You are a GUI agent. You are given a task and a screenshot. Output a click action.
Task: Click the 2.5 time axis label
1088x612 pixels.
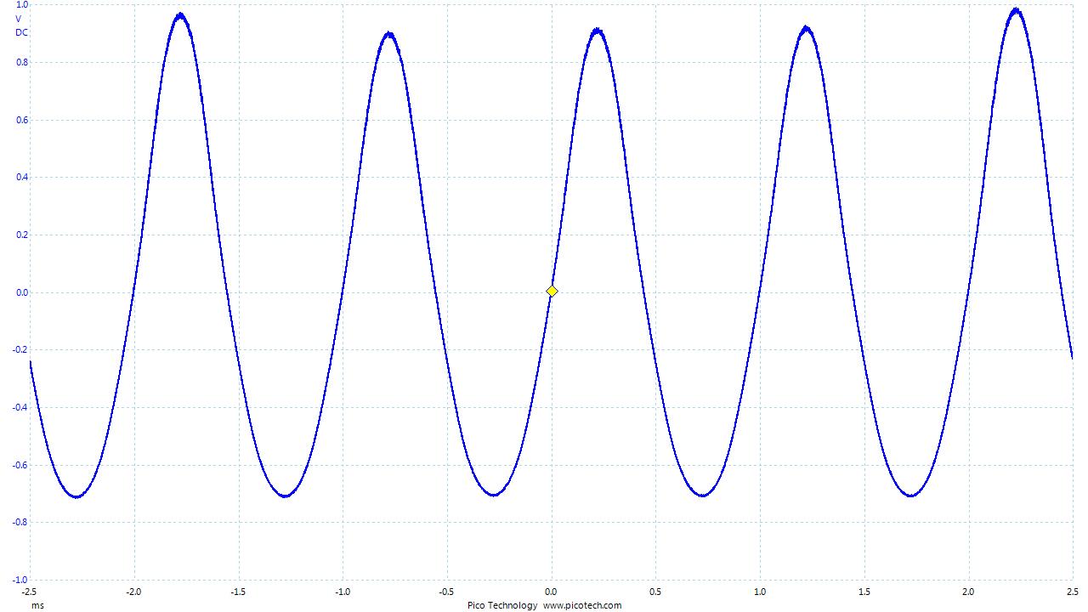click(x=1073, y=592)
